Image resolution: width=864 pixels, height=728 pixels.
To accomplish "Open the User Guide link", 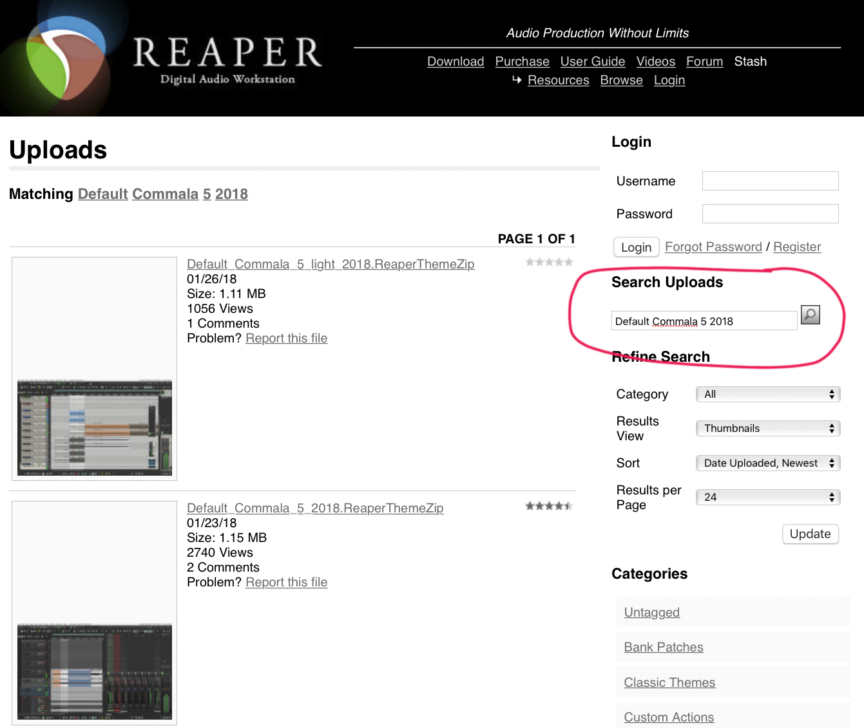I will [593, 61].
